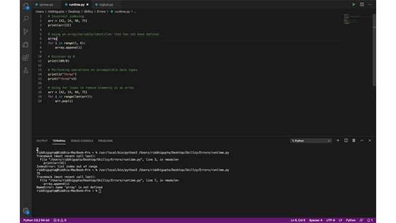Viewport: 396px width, 223px height.
Task: Click the 'arr.pop(i)' code line
Action: (x=64, y=101)
